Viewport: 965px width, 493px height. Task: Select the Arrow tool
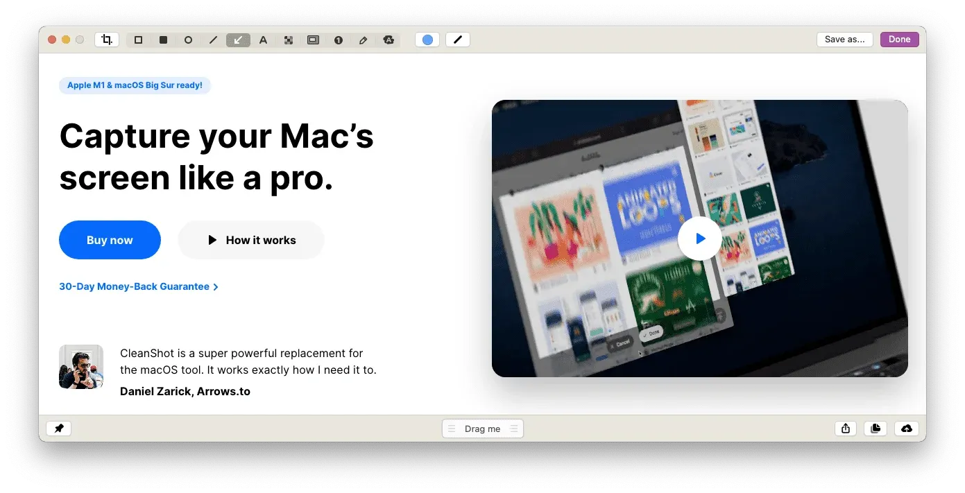(x=238, y=40)
